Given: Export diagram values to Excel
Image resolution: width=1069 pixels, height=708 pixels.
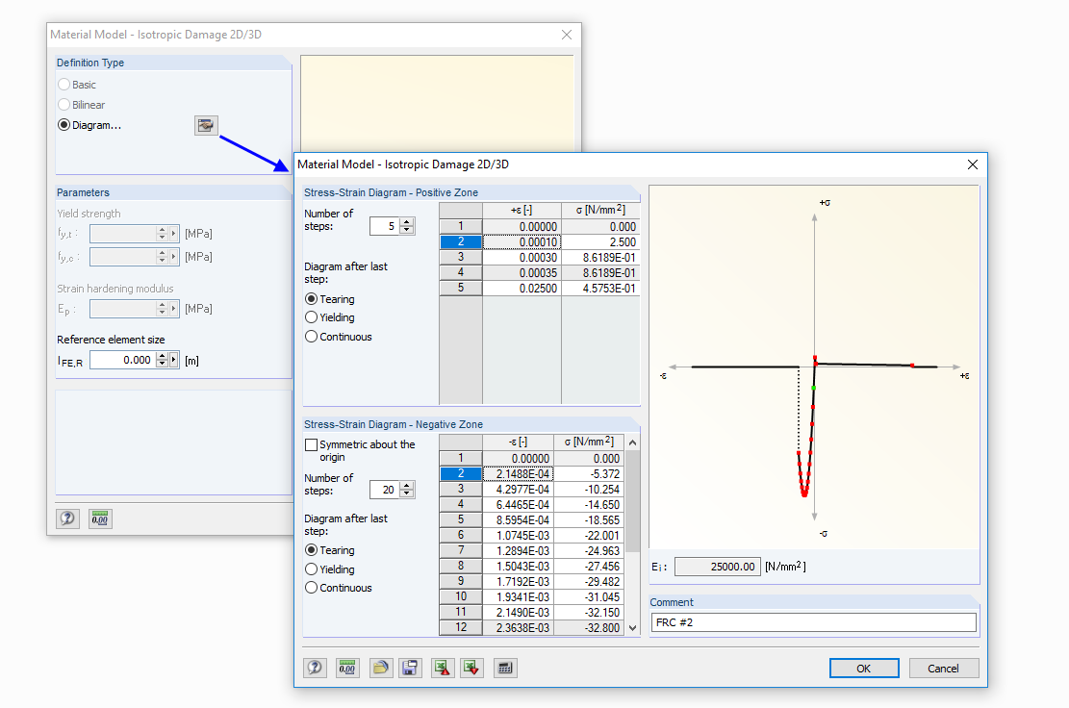Looking at the screenshot, I should (471, 668).
